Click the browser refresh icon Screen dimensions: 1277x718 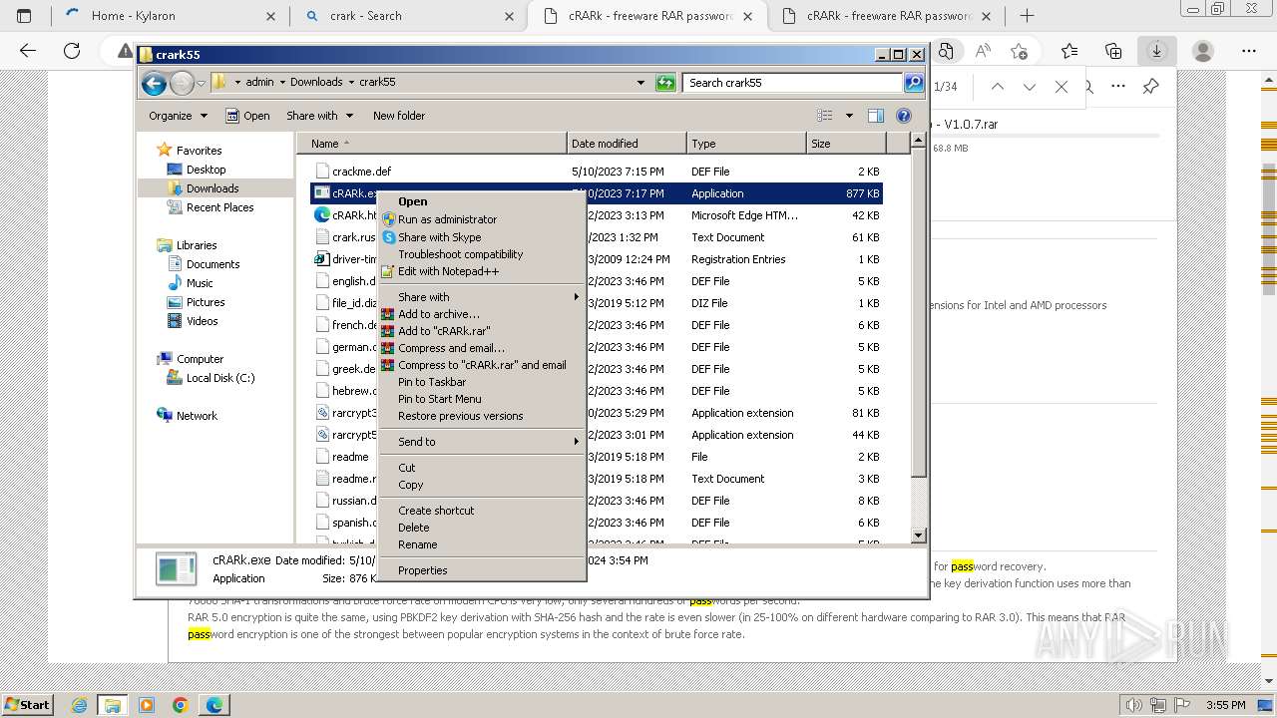pyautogui.click(x=72, y=51)
